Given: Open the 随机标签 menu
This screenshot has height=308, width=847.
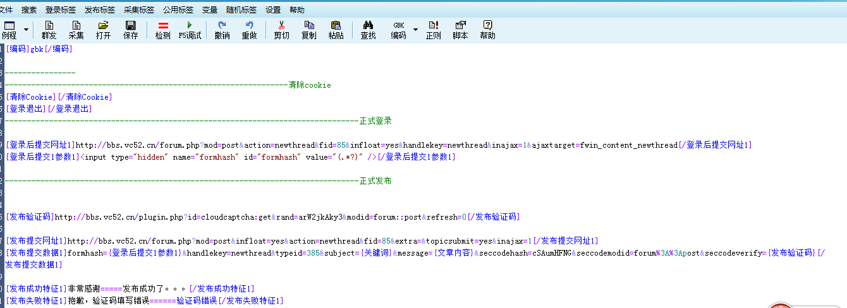Looking at the screenshot, I should tap(241, 10).
